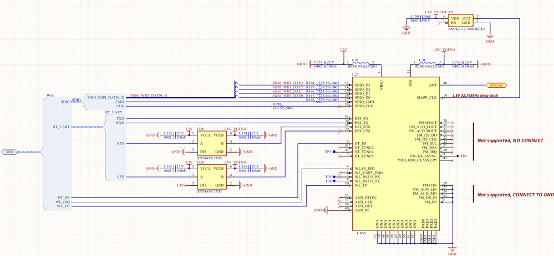Select the Antenna port symbol
The image size is (554, 256).
497,85
